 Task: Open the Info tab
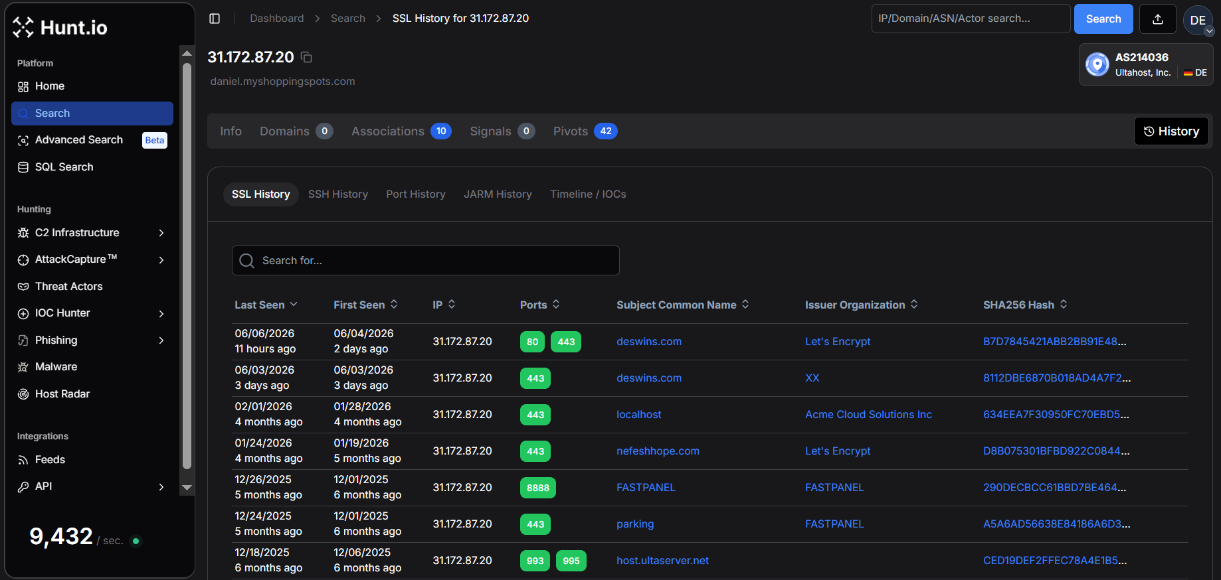tap(231, 131)
